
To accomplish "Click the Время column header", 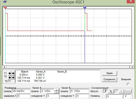I will [25, 72].
